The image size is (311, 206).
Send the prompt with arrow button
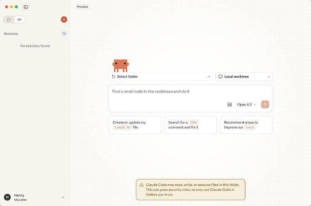pyautogui.click(x=265, y=105)
